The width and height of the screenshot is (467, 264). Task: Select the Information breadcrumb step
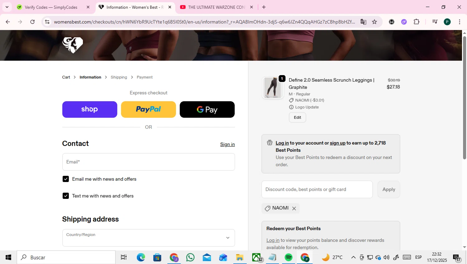point(90,77)
